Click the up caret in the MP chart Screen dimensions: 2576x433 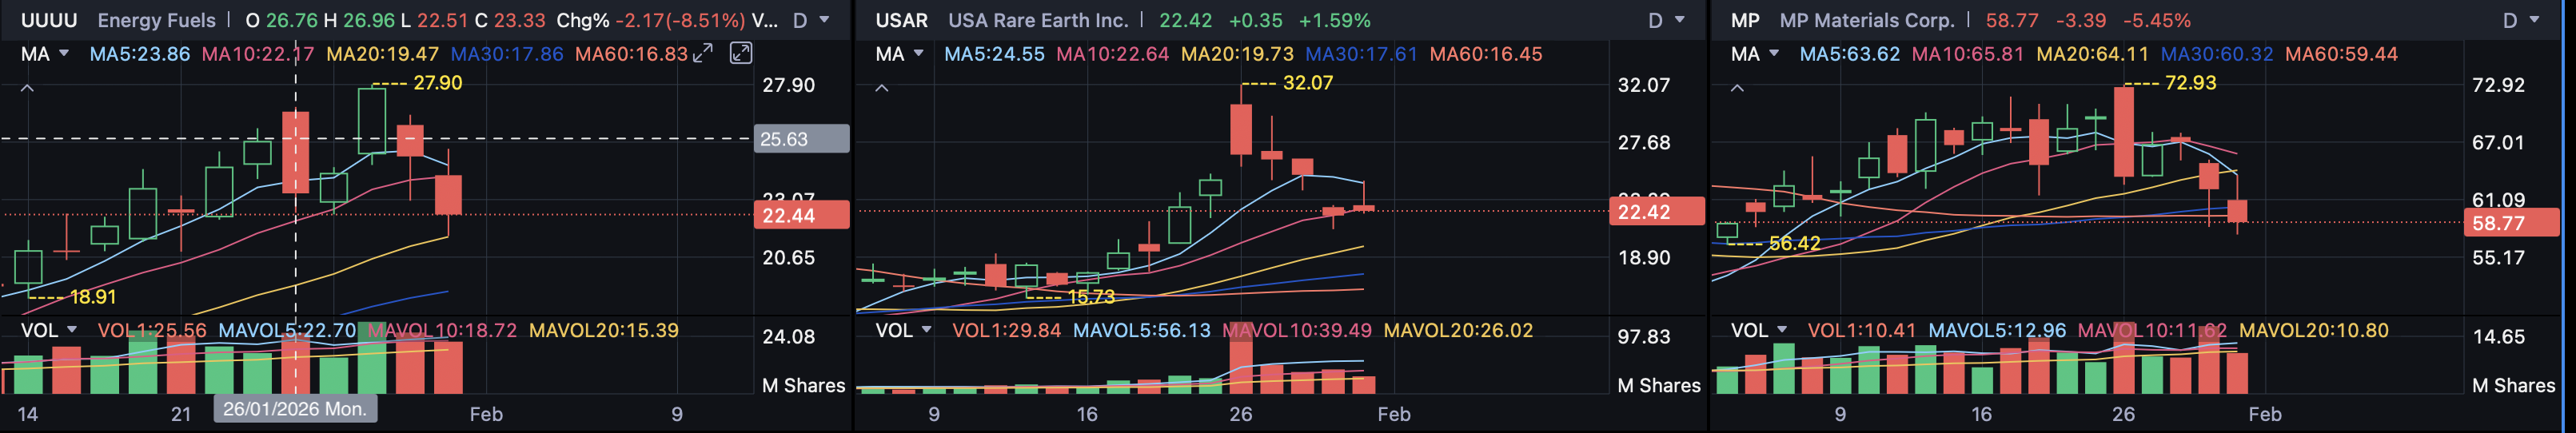(1737, 89)
